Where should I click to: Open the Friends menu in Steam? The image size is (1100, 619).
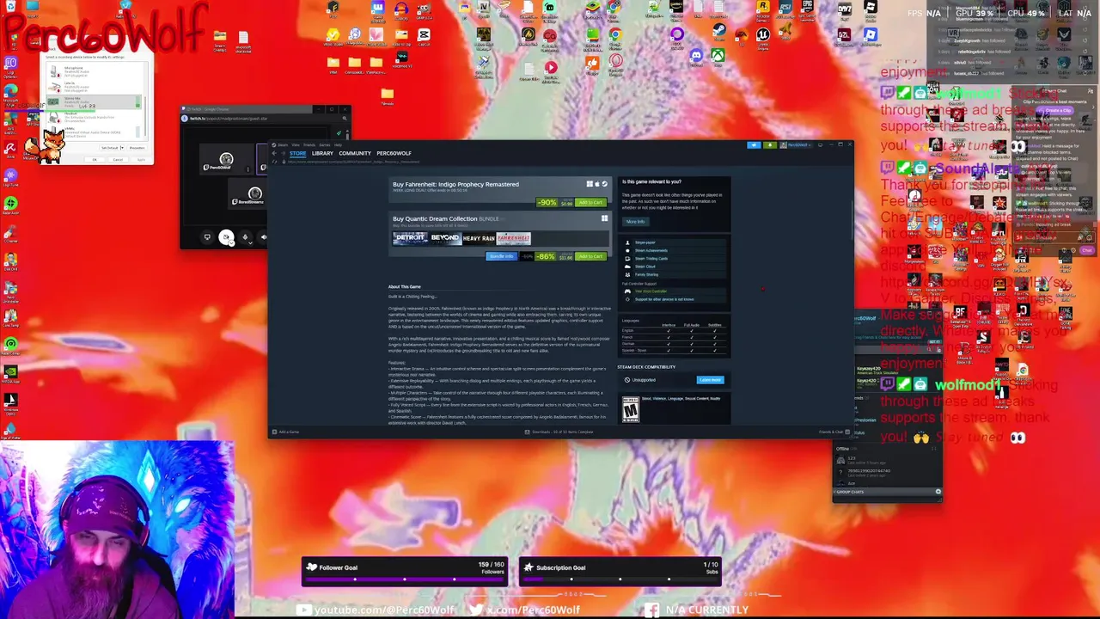click(309, 144)
